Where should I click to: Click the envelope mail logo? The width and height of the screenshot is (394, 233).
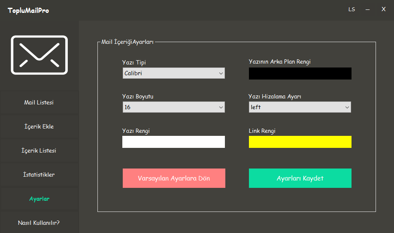[39, 55]
